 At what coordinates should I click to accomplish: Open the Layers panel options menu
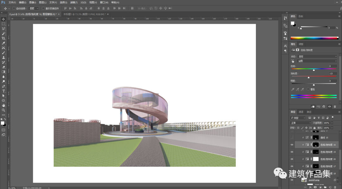[339, 112]
